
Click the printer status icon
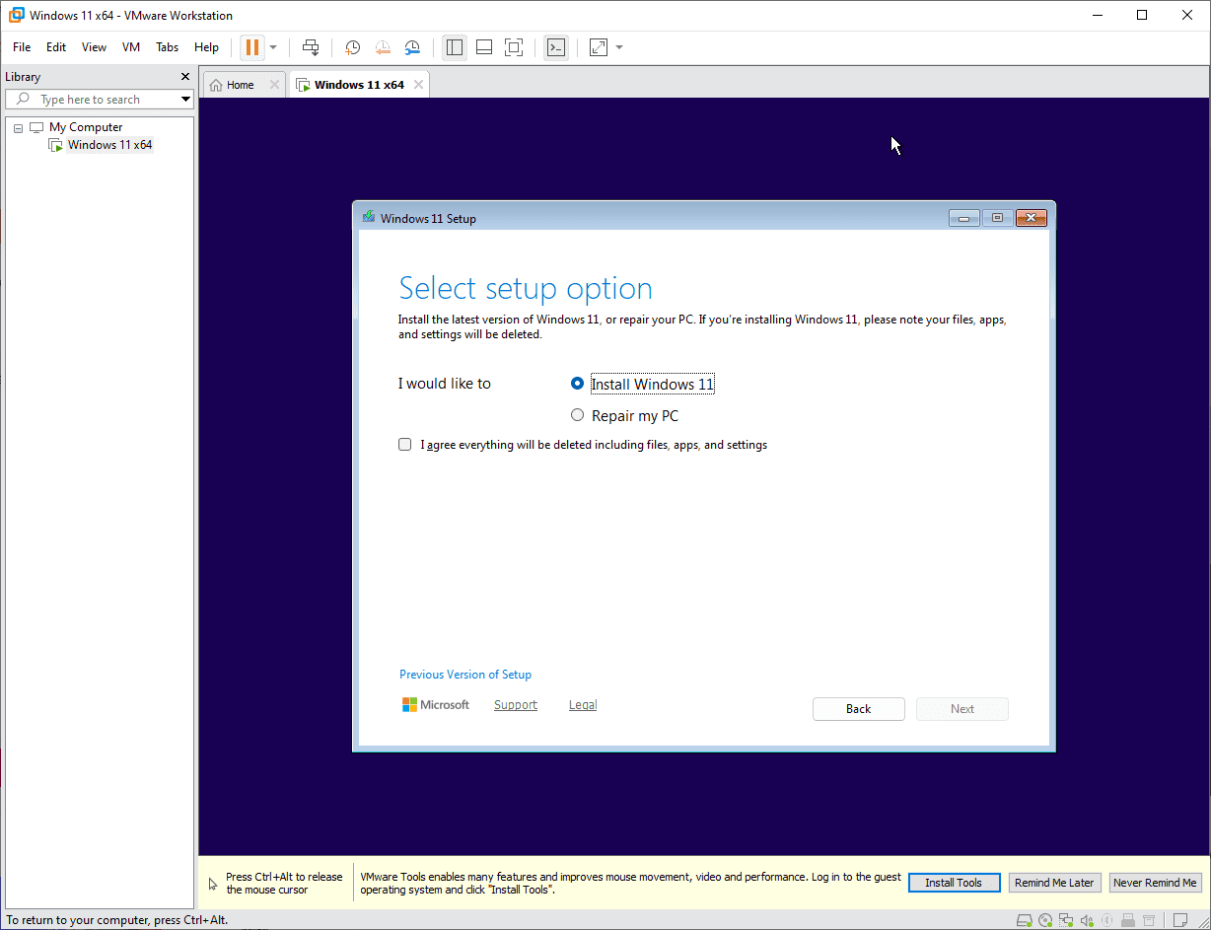coord(1149,920)
